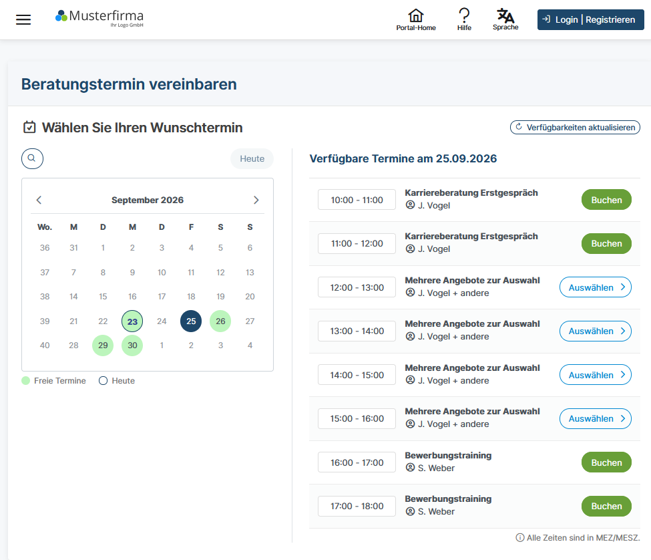Viewport: 651px width, 560px height.
Task: Go to next month with right chevron
Action: pos(256,200)
